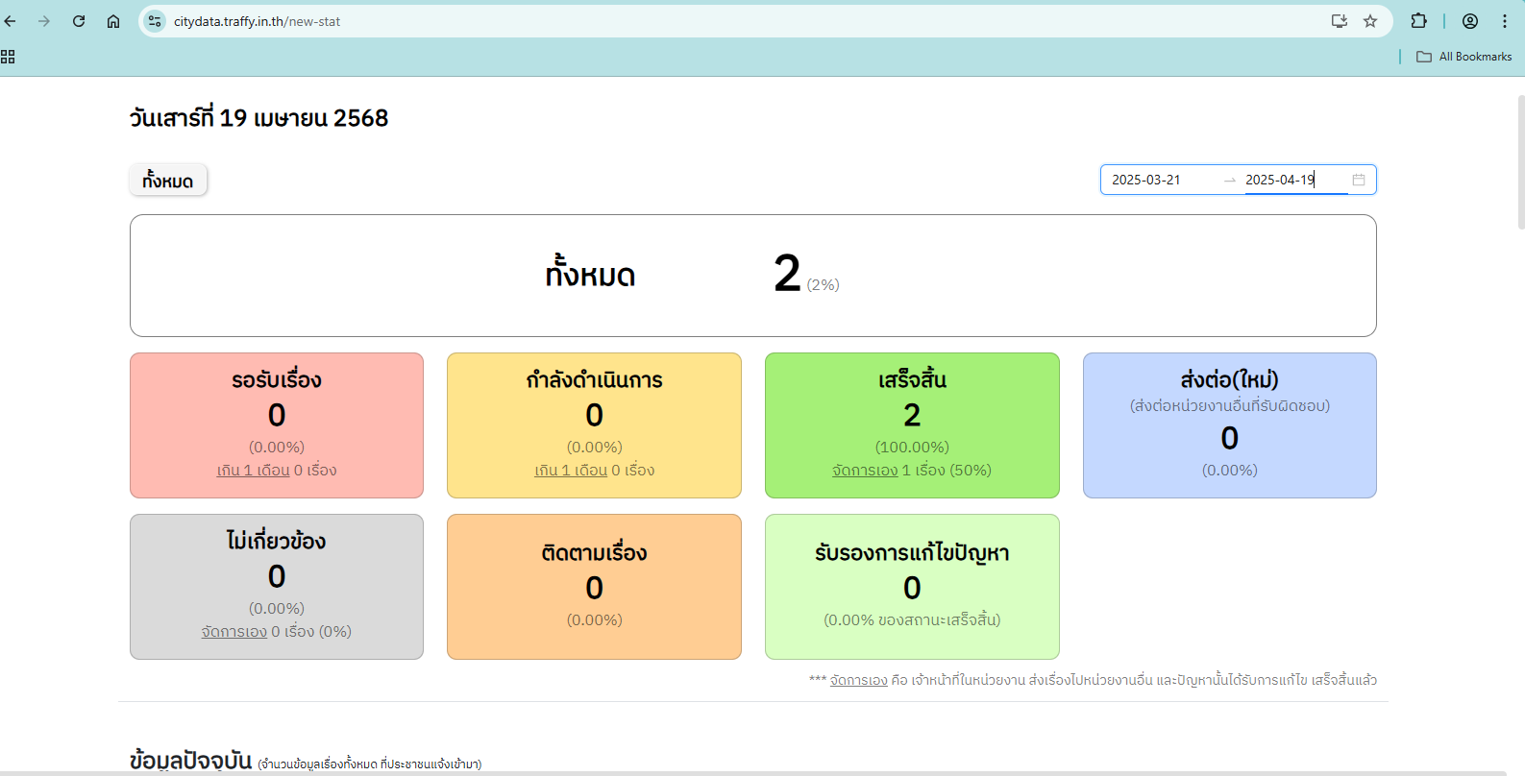Screen dimensions: 1525x776
Task: Open the browser extensions menu
Action: point(1418,21)
